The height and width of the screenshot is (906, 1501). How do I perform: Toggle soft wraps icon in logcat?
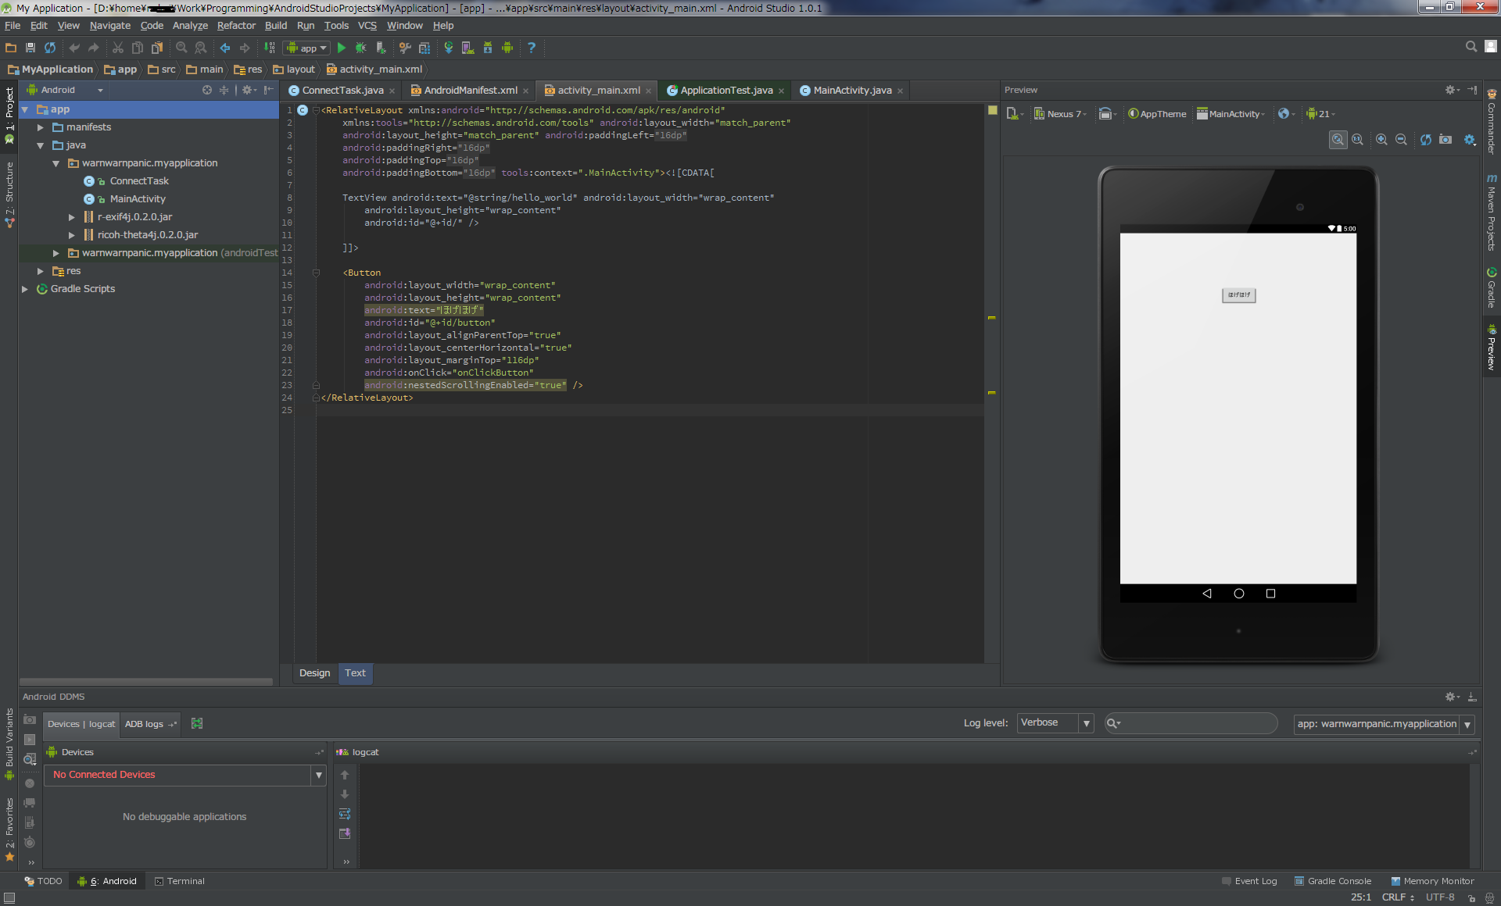(x=345, y=814)
